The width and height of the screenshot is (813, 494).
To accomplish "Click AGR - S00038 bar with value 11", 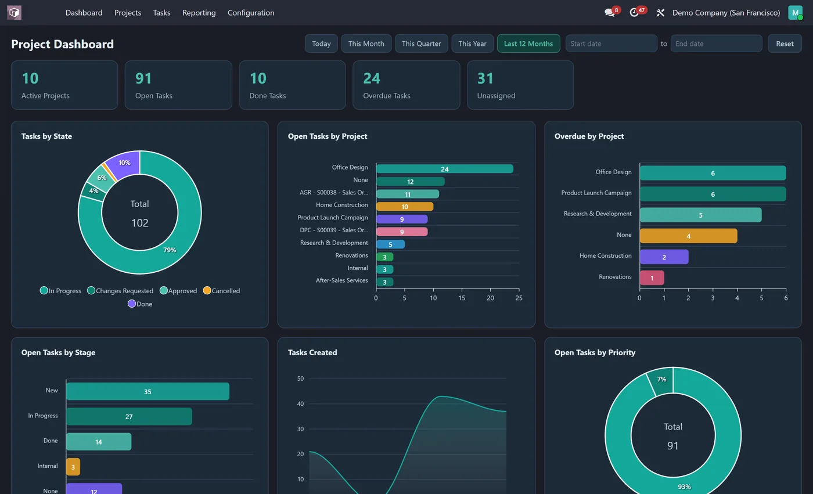I will (408, 194).
